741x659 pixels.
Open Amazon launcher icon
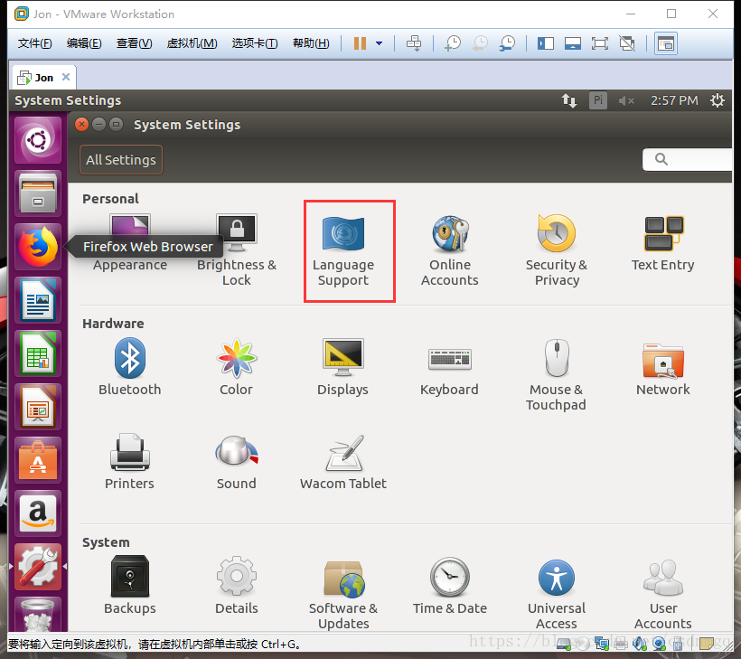(38, 513)
